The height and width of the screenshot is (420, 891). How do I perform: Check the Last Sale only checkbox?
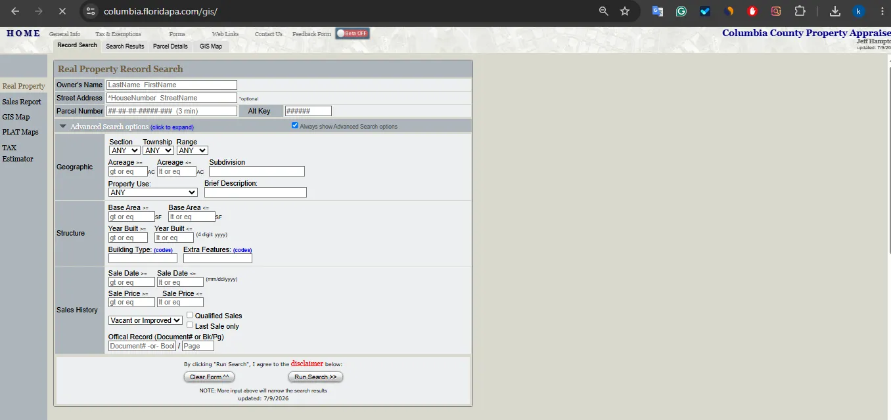(190, 325)
